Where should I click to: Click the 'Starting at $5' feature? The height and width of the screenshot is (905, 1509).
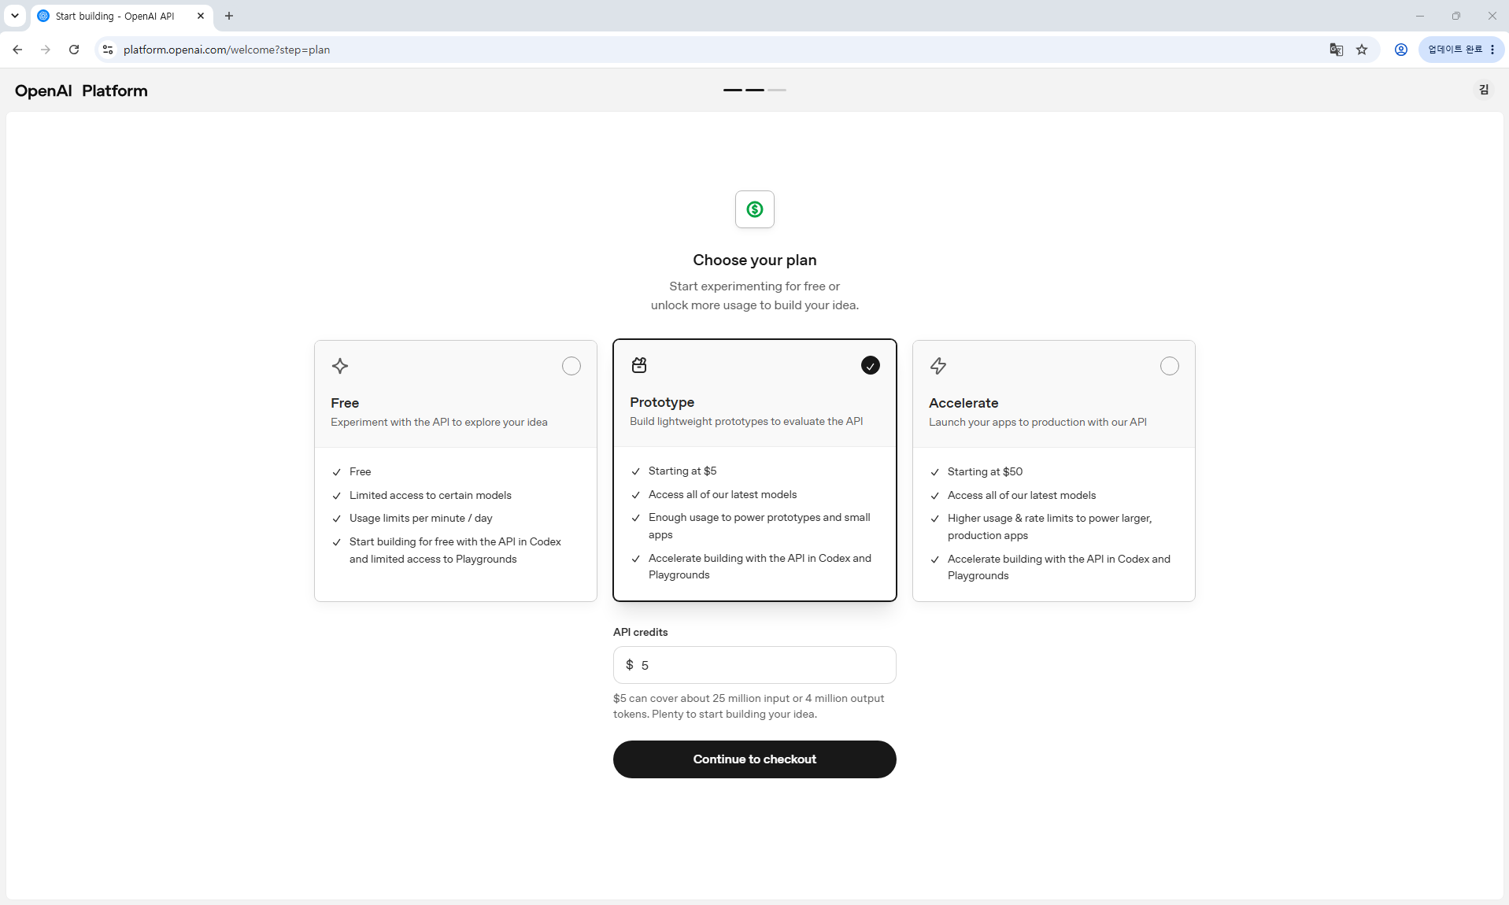682,471
